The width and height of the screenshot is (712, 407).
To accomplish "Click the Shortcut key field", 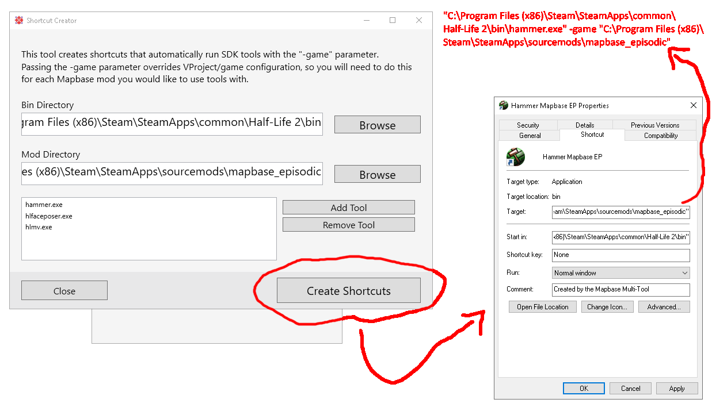I will (x=620, y=255).
